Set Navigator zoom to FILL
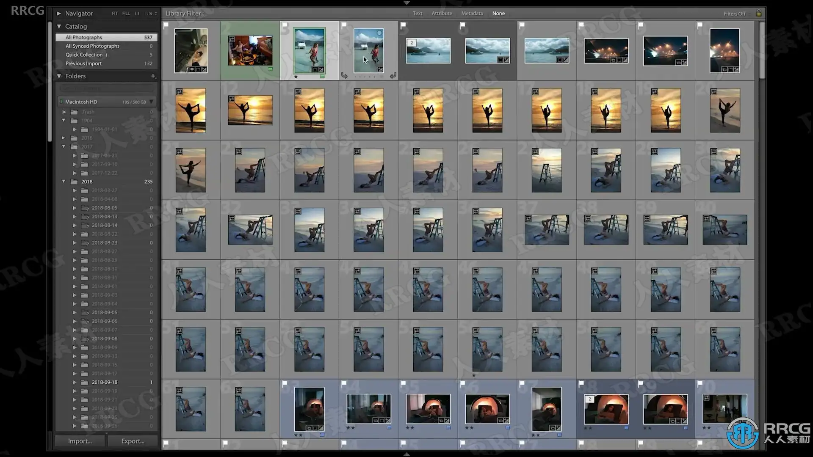 pyautogui.click(x=126, y=14)
